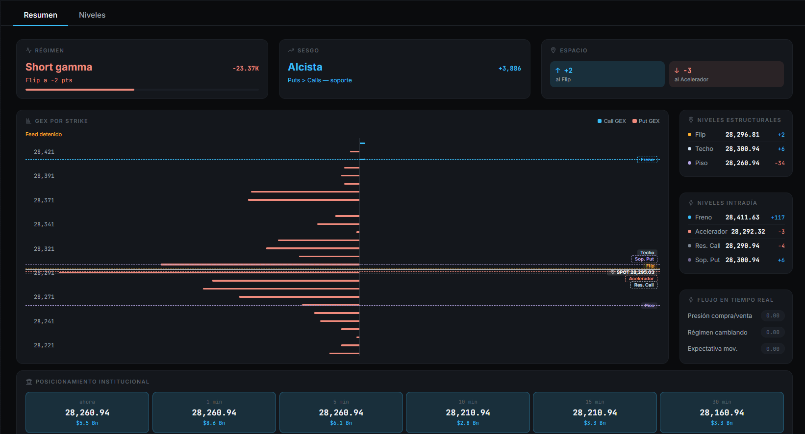Click 'Flip a -2 pts' text
The height and width of the screenshot is (434, 805).
49,80
